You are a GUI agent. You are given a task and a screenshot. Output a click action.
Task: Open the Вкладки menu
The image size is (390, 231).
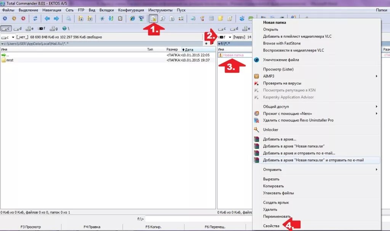[107, 10]
